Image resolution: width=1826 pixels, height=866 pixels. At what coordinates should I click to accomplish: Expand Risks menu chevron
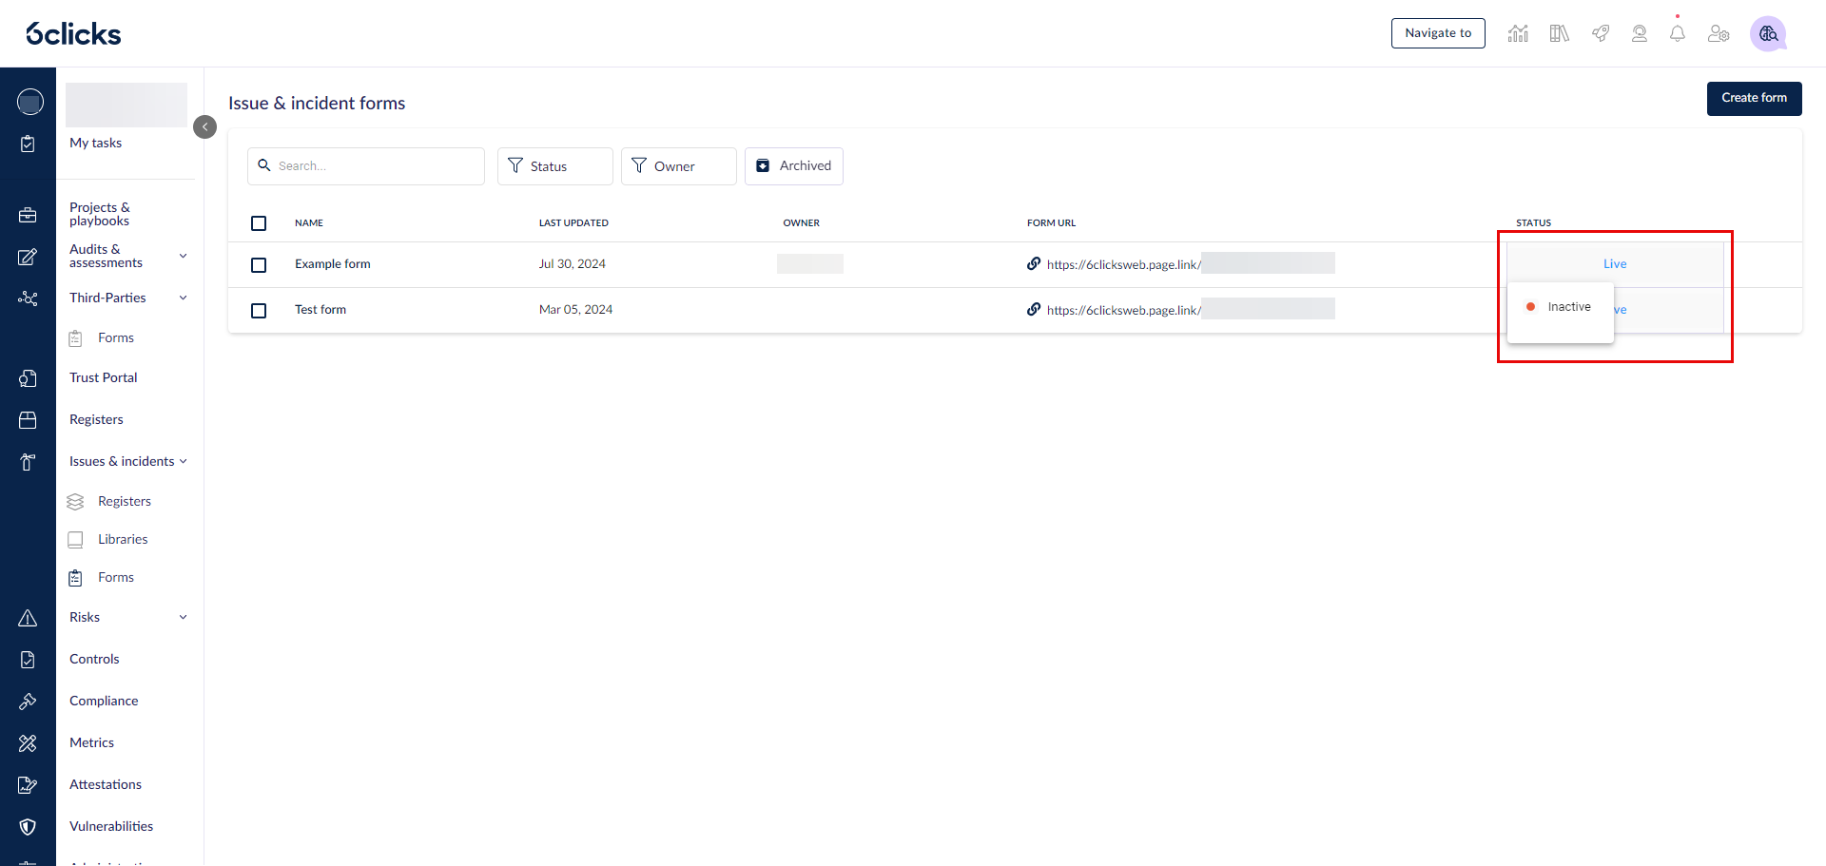184,617
